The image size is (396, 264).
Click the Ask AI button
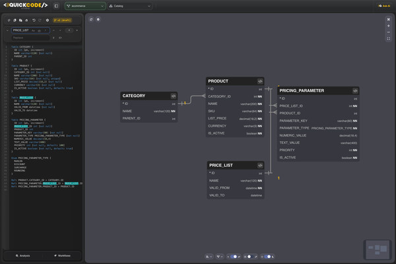click(384, 6)
